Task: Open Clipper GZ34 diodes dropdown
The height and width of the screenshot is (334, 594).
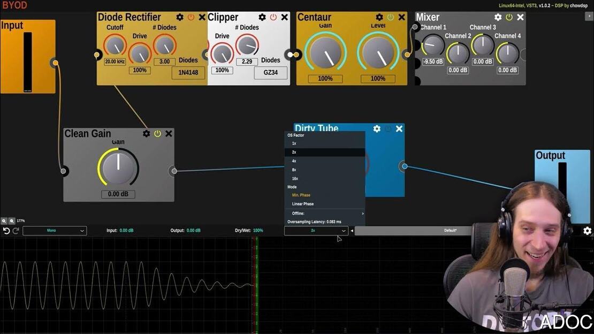Action: click(x=270, y=72)
